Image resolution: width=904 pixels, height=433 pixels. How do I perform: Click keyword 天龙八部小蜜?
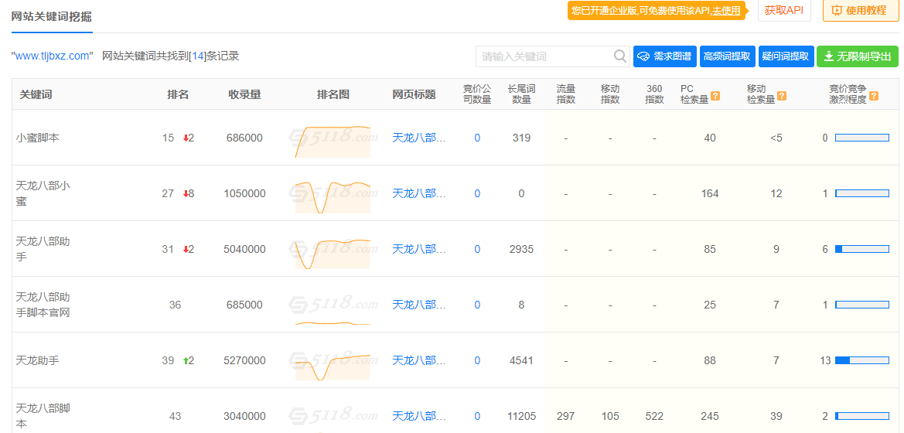(x=43, y=193)
